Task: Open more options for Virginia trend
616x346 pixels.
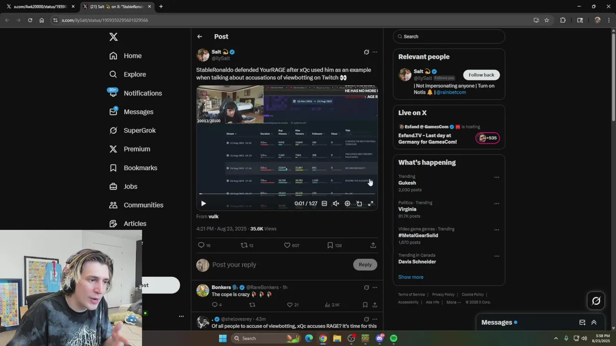Action: coord(497,204)
